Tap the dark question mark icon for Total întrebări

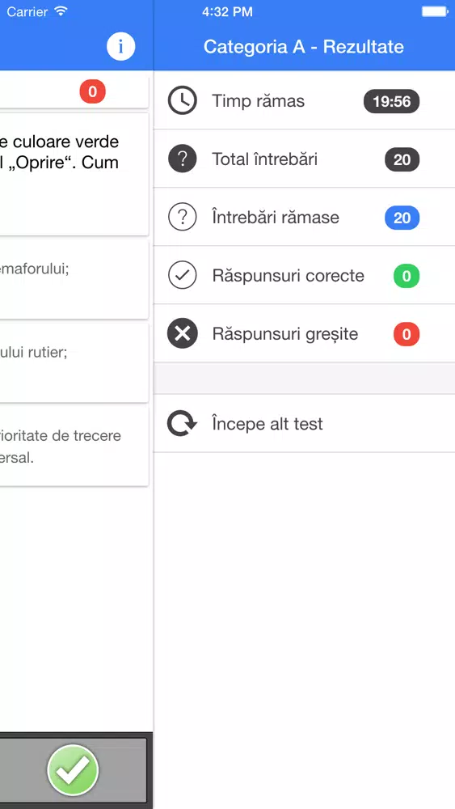click(x=183, y=159)
